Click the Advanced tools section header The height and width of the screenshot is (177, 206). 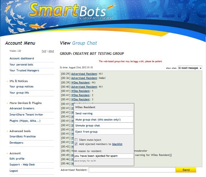[x=20, y=131]
